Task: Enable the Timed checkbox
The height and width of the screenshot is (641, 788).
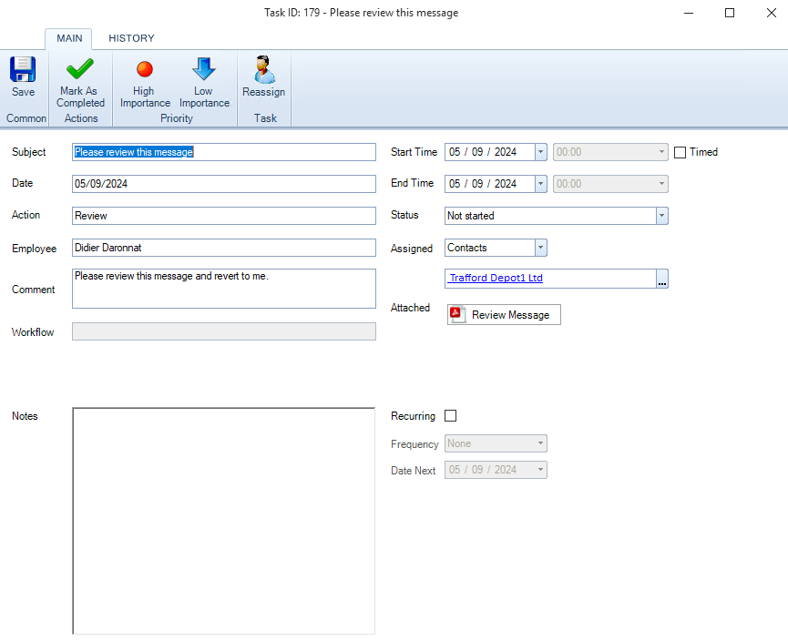Action: pyautogui.click(x=680, y=152)
